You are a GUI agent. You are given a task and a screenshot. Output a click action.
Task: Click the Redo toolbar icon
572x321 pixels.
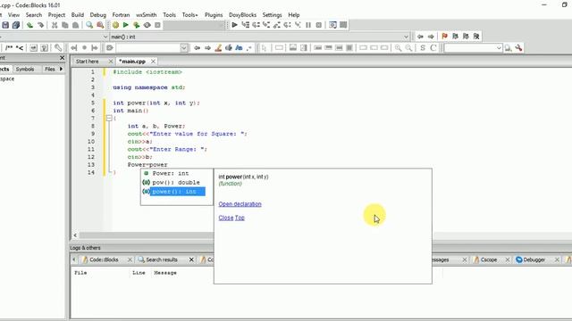tap(40, 25)
